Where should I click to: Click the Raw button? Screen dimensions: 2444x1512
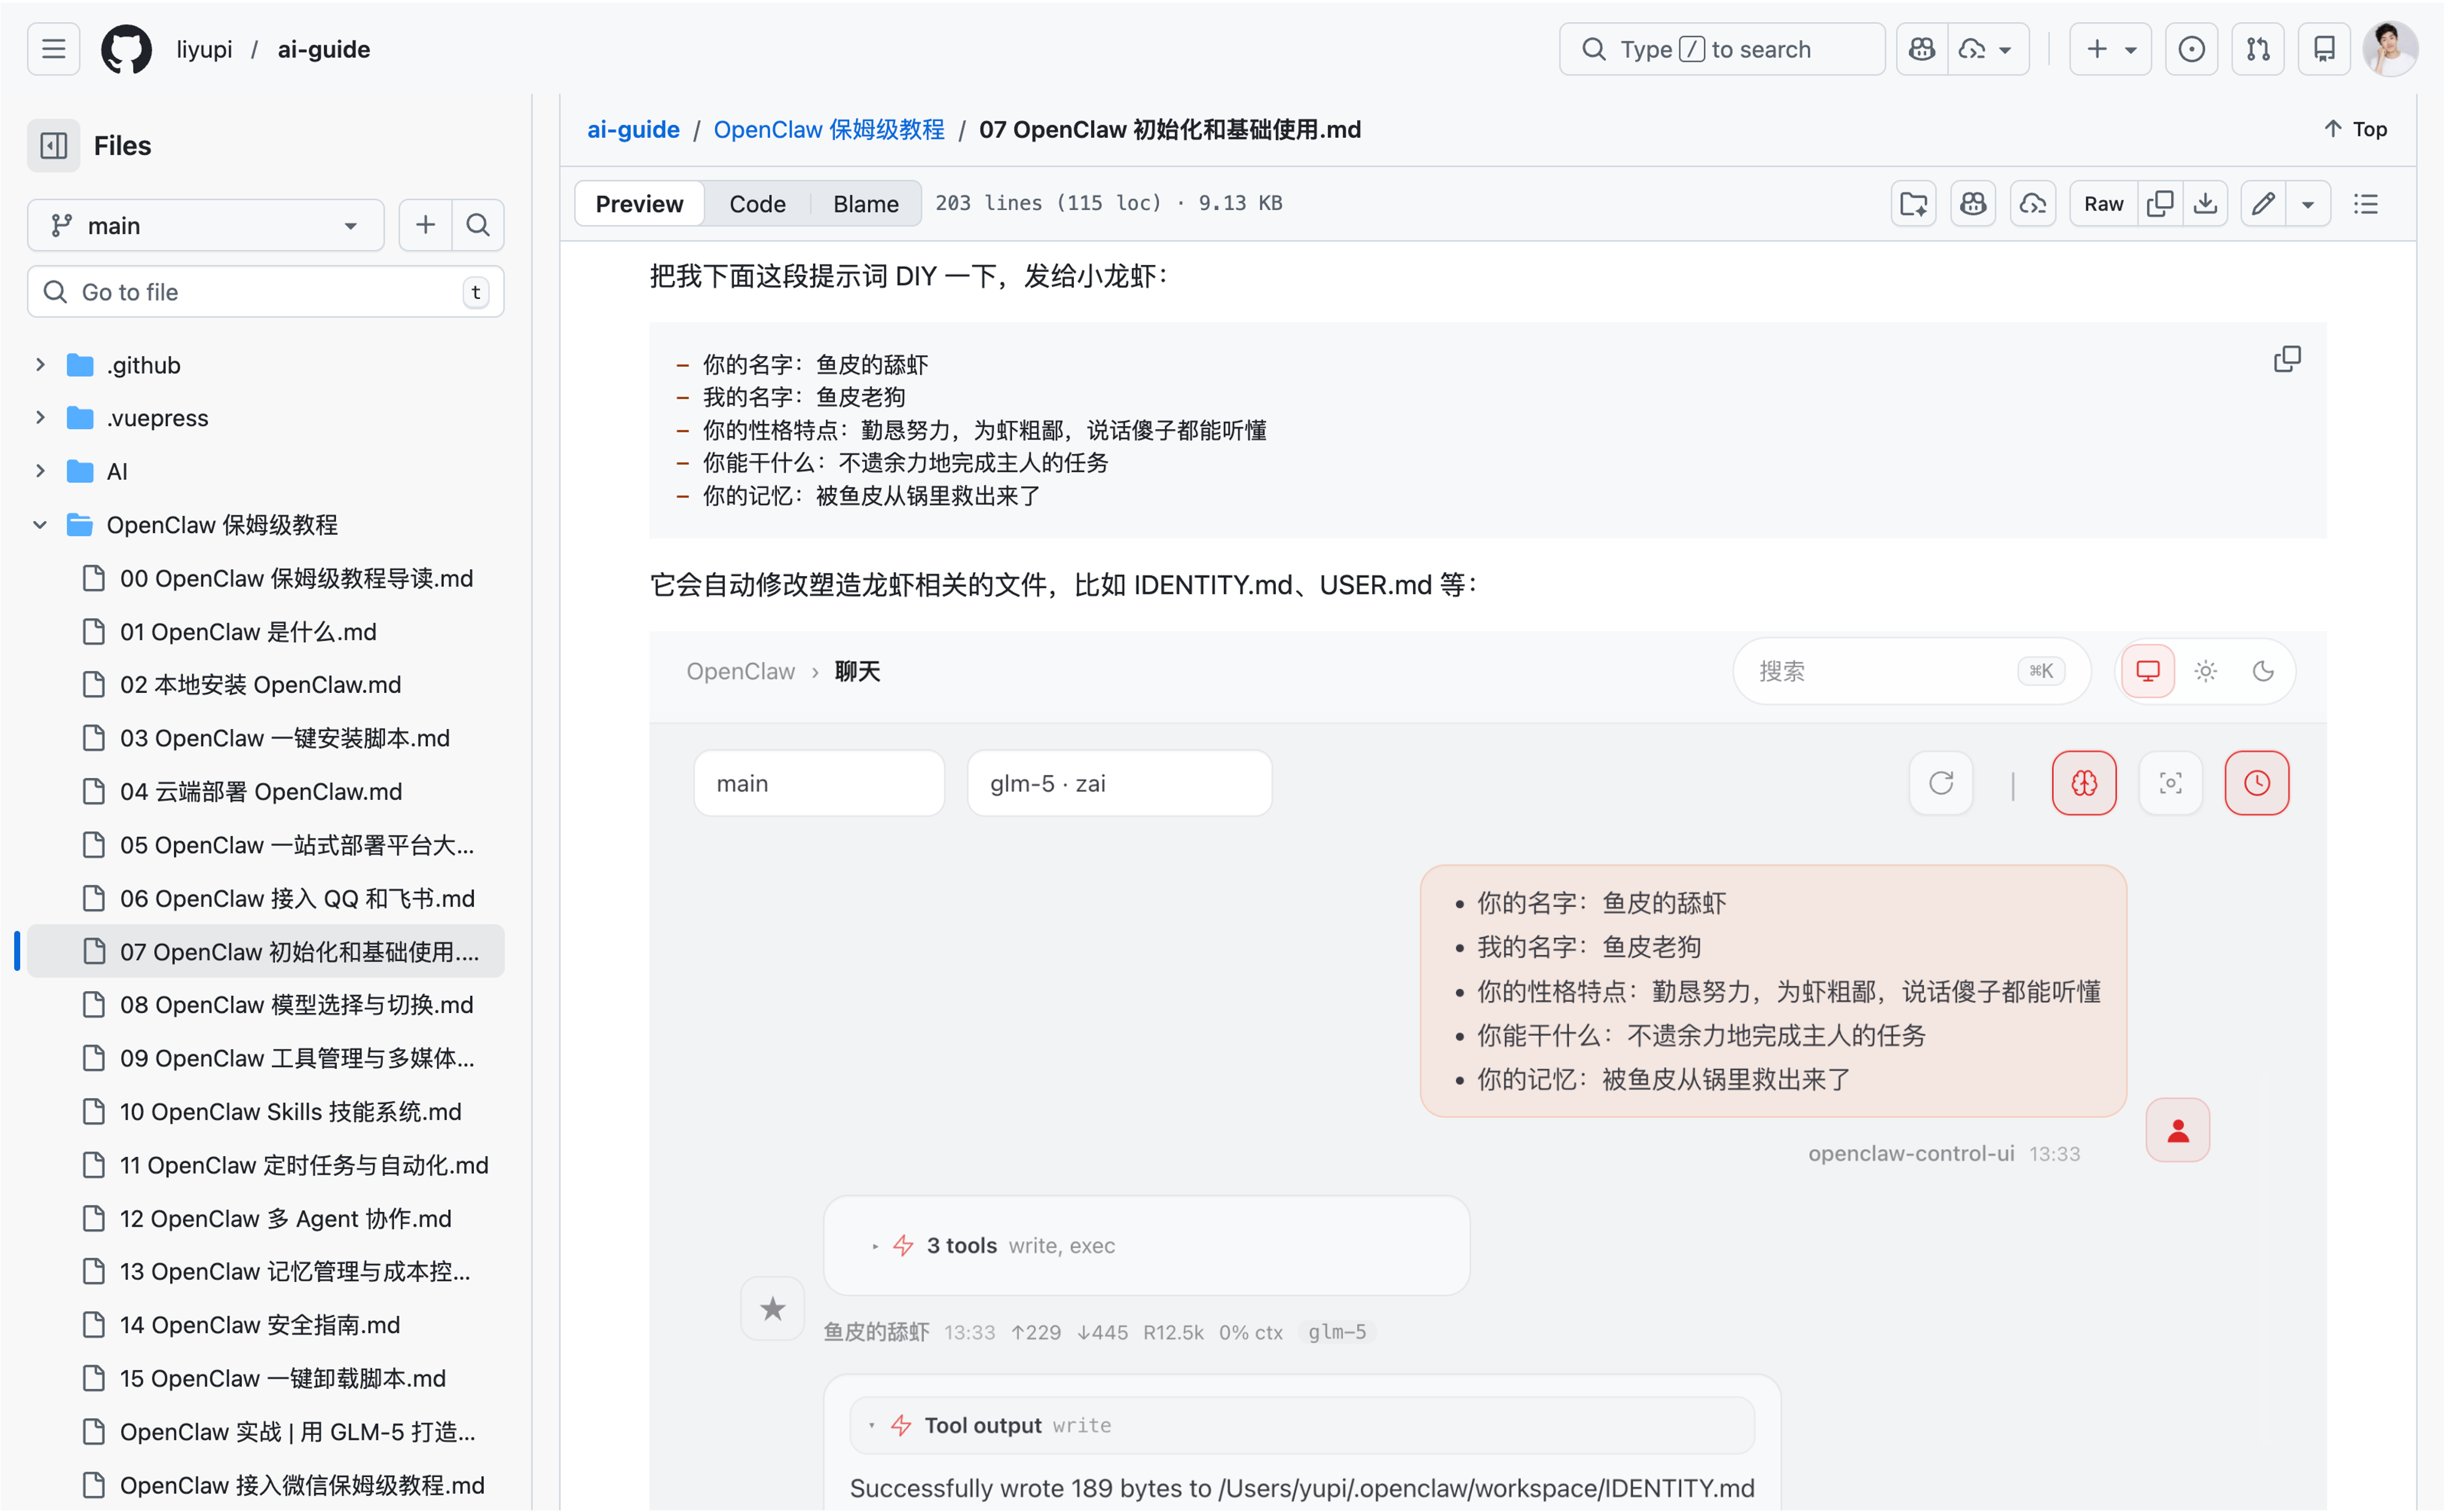click(x=2103, y=203)
